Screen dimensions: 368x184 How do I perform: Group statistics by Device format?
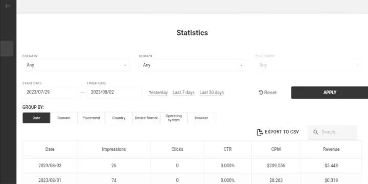point(146,118)
